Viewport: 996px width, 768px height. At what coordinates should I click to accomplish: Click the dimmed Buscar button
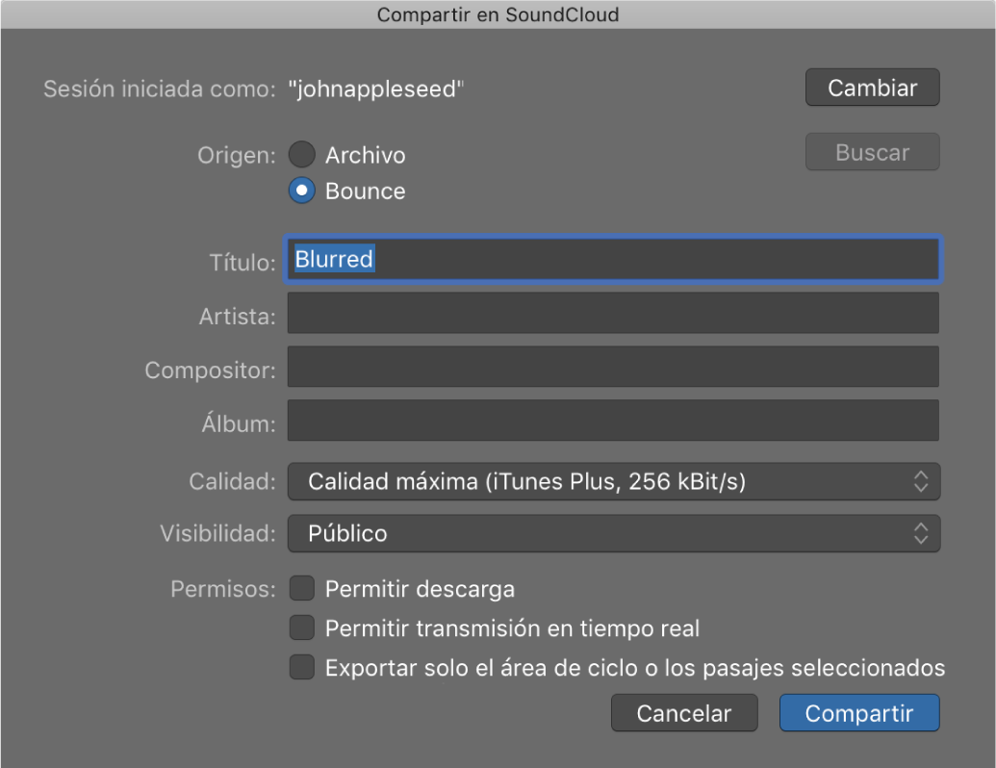point(872,152)
